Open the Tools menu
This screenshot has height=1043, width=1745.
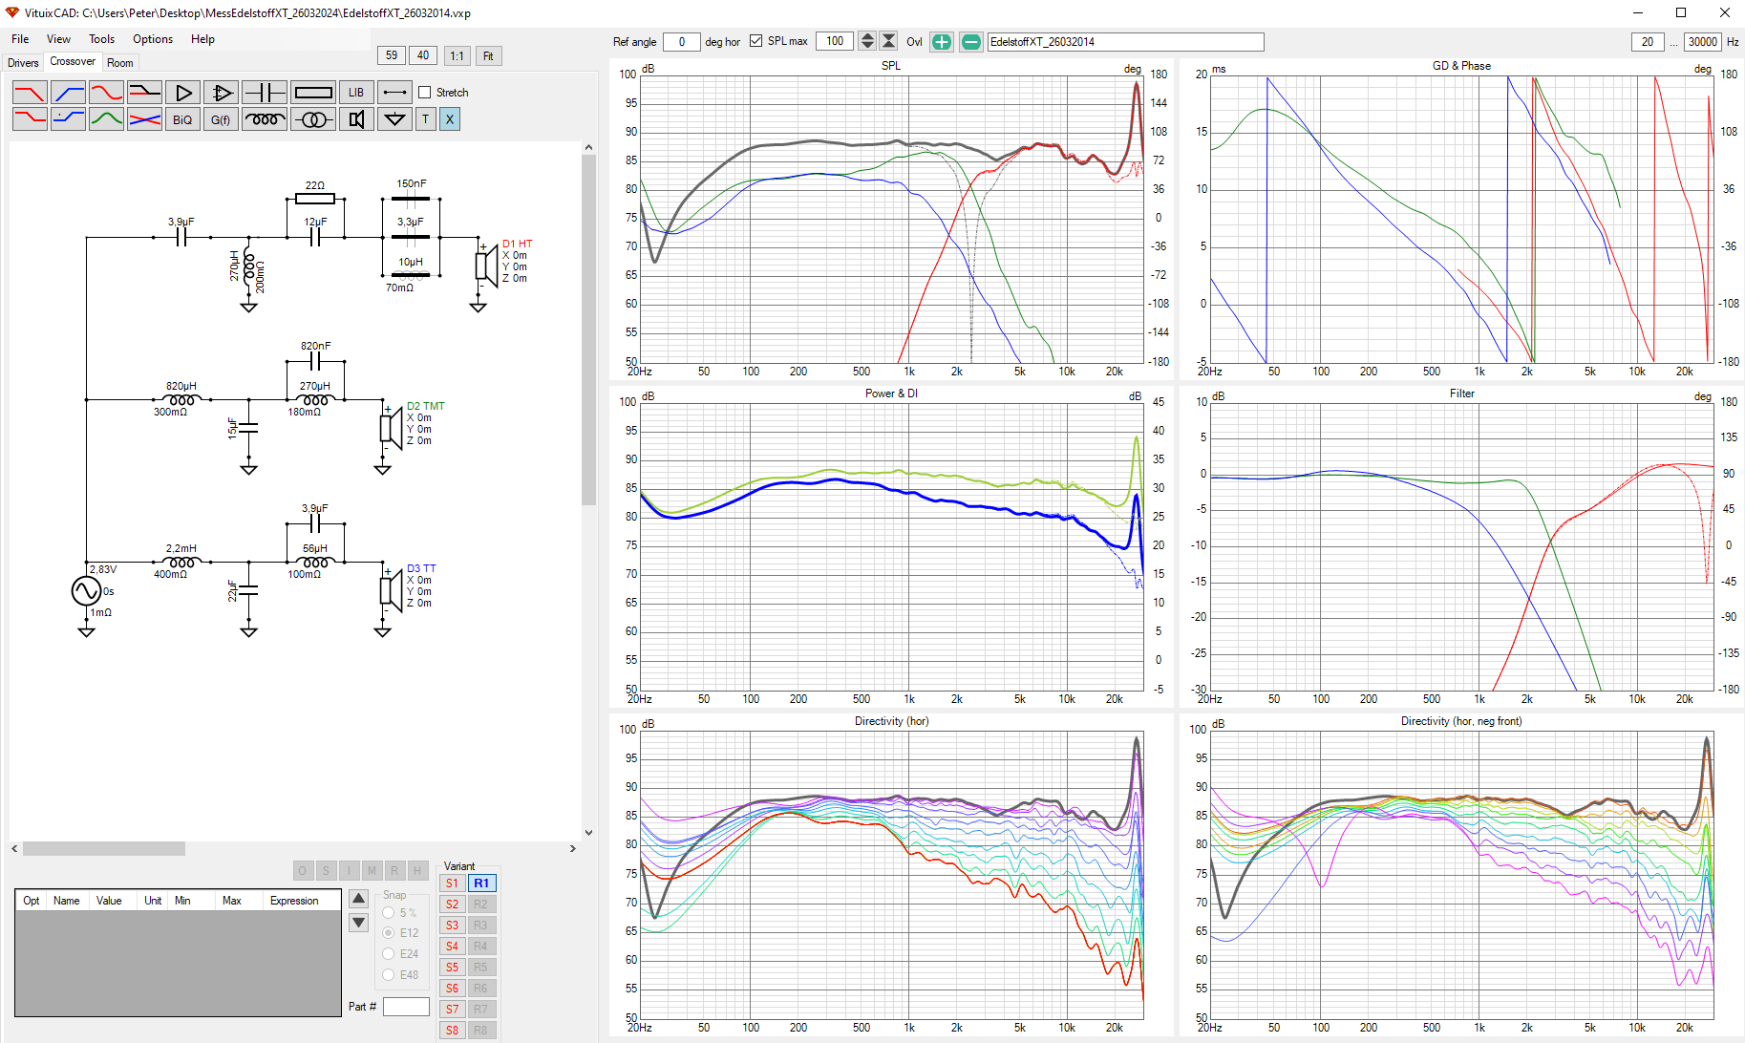[x=101, y=39]
